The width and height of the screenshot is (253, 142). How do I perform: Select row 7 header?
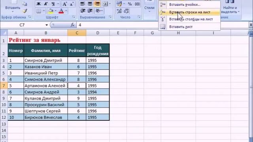[x=4, y=86]
